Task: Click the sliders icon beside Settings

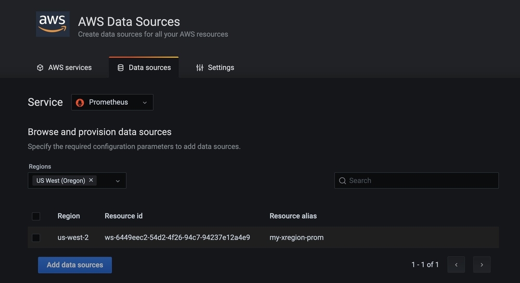Action: click(200, 68)
